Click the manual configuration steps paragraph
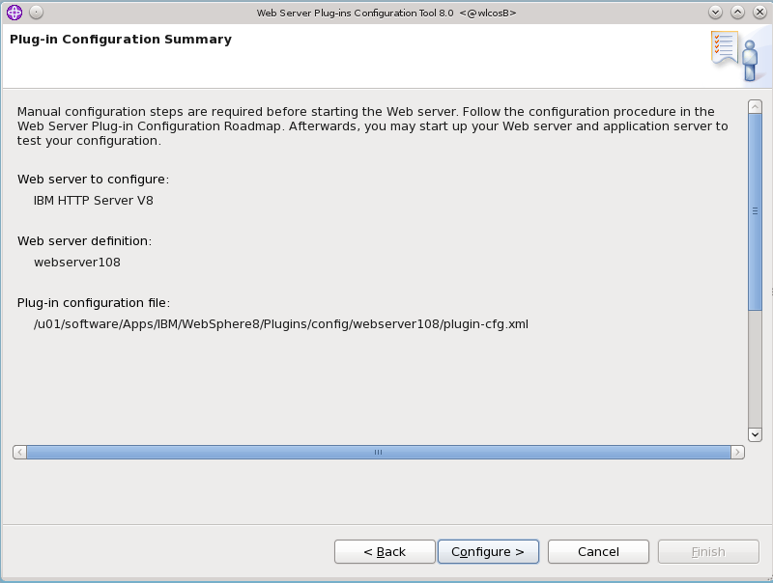773x583 pixels. tap(373, 126)
